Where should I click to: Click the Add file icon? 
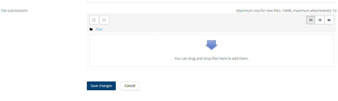(x=94, y=20)
